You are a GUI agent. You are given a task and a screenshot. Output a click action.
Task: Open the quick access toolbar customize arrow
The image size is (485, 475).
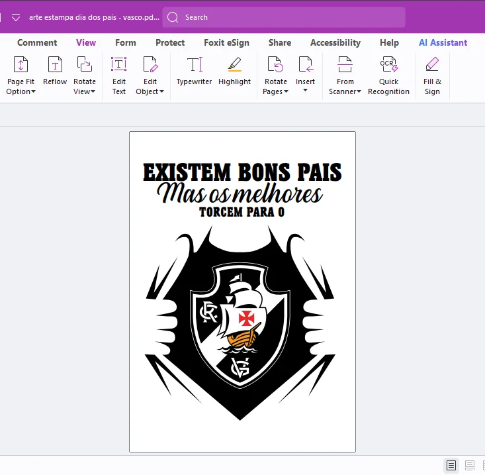pyautogui.click(x=16, y=18)
